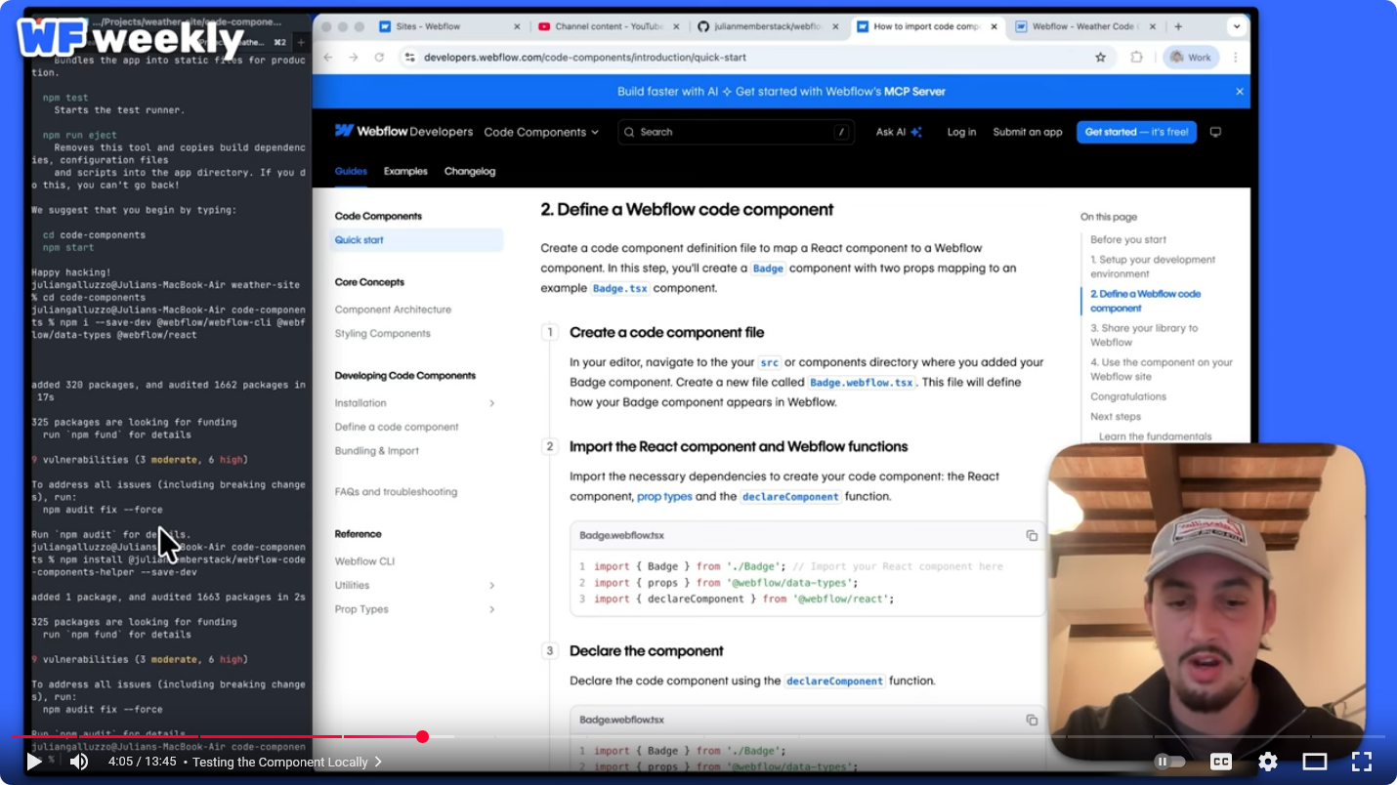Open Ask AI
This screenshot has height=785, width=1397.
(899, 132)
